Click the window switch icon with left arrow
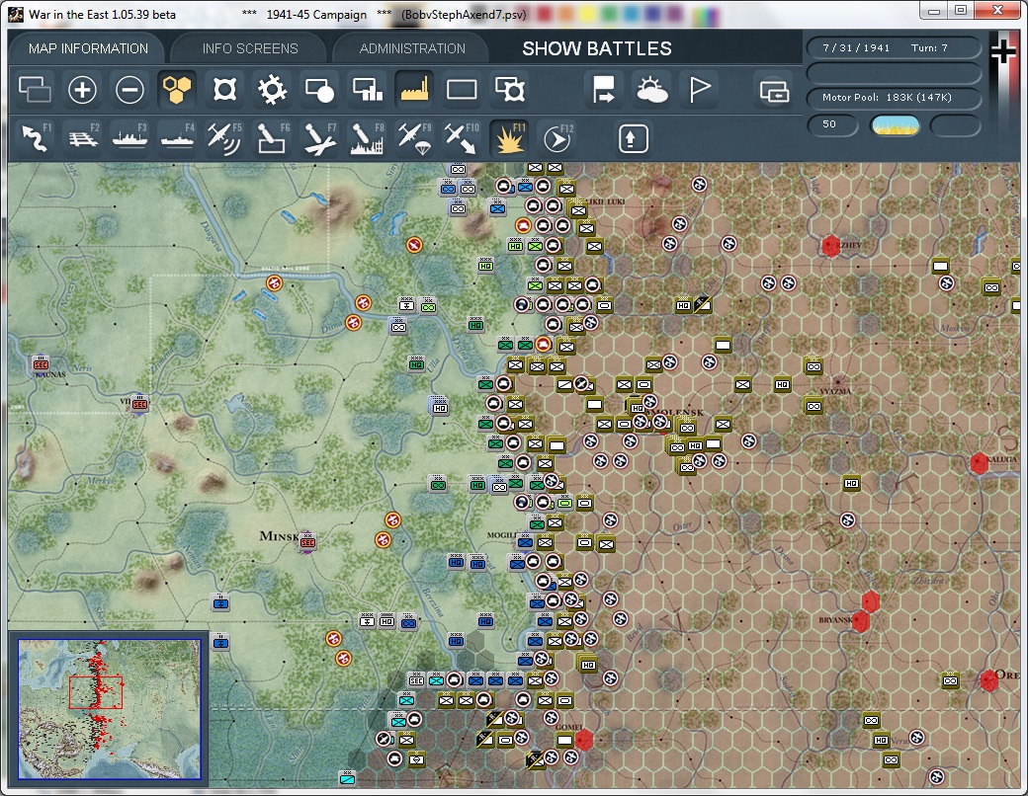Viewport: 1028px width, 796px height. point(774,91)
